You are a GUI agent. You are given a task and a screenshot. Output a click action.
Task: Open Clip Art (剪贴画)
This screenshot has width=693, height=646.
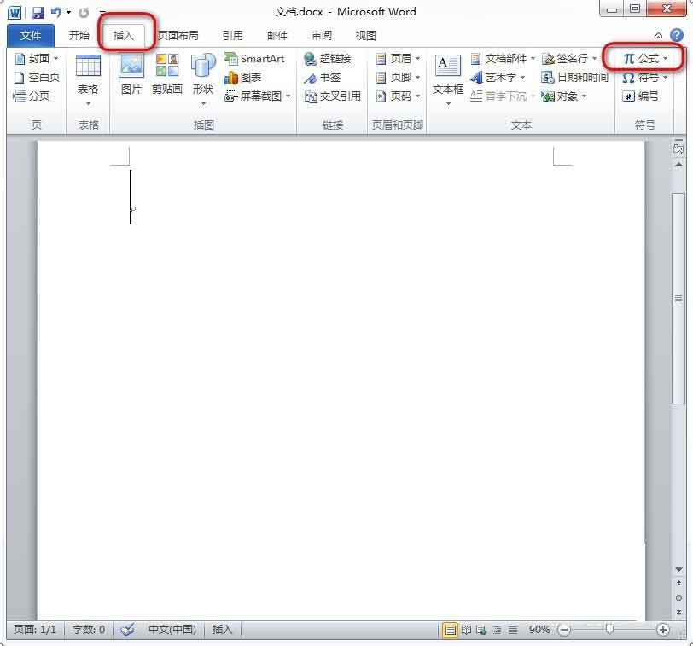(167, 74)
